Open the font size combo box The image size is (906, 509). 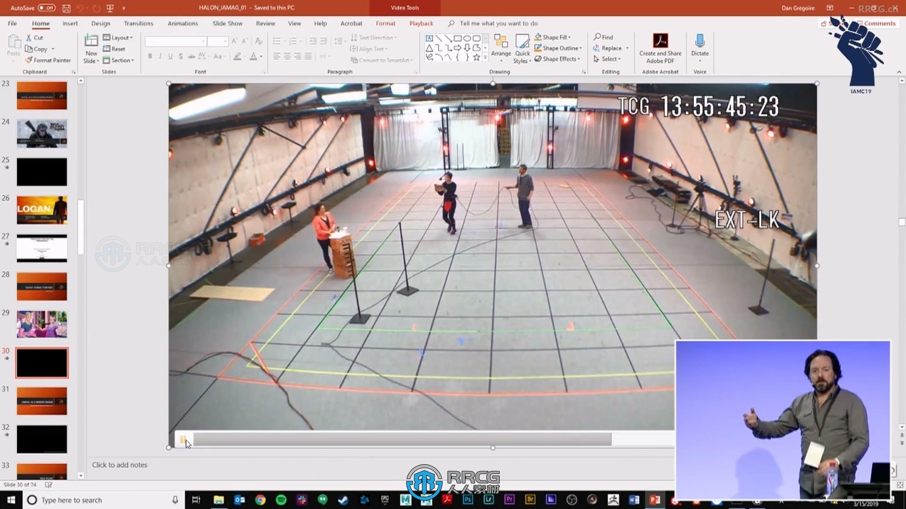(218, 41)
